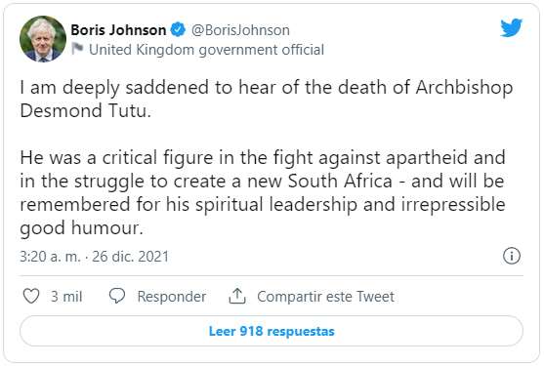Click the 3 mil likes count

coord(66,297)
